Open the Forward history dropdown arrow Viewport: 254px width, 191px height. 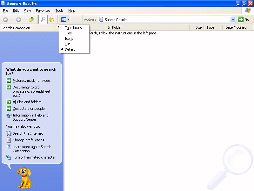click(25, 19)
